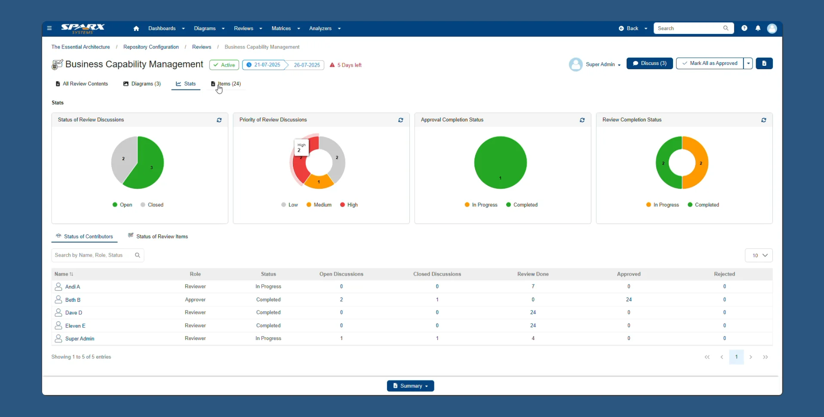Open the sidebar hamburger menu
The height and width of the screenshot is (417, 824).
49,28
